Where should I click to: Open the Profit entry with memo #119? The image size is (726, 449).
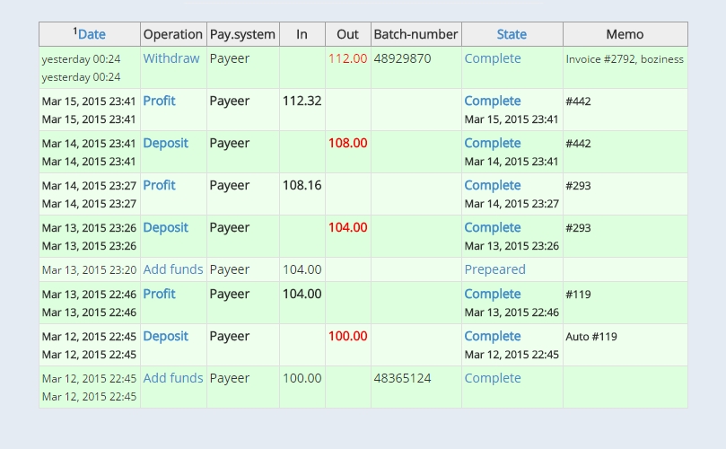tap(159, 294)
